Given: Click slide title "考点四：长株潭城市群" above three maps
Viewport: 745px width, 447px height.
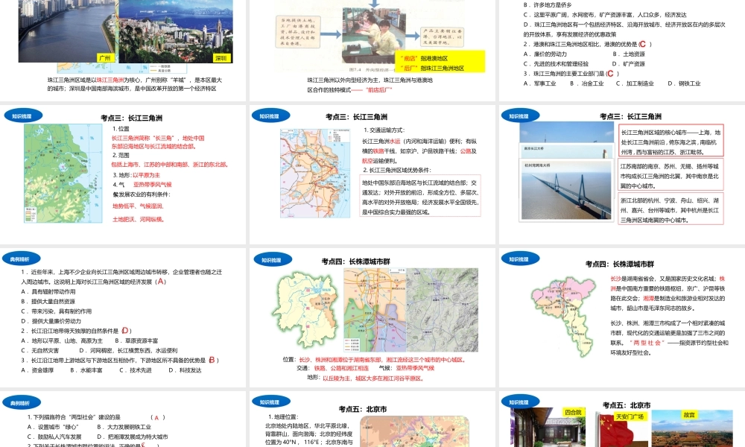Looking at the screenshot, I should (x=356, y=261).
